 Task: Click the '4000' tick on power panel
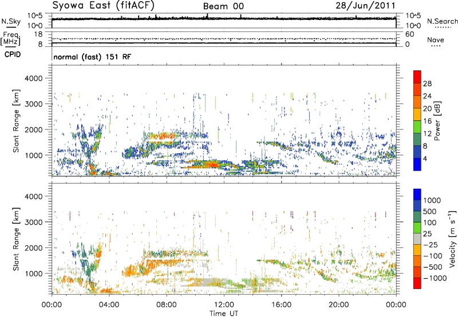(x=33, y=78)
